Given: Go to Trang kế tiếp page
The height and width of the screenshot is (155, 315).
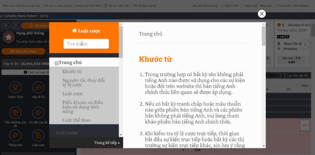Looking at the screenshot, I should 107,142.
